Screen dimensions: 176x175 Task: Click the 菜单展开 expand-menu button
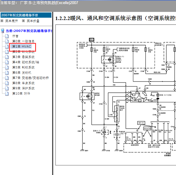[x=11, y=21]
